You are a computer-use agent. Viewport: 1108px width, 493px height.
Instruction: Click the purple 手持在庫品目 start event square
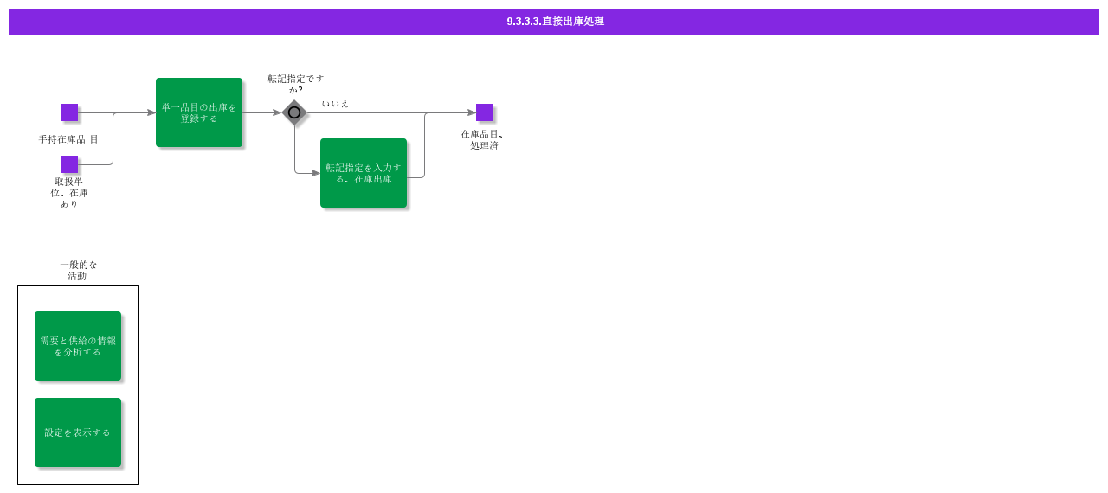(69, 112)
